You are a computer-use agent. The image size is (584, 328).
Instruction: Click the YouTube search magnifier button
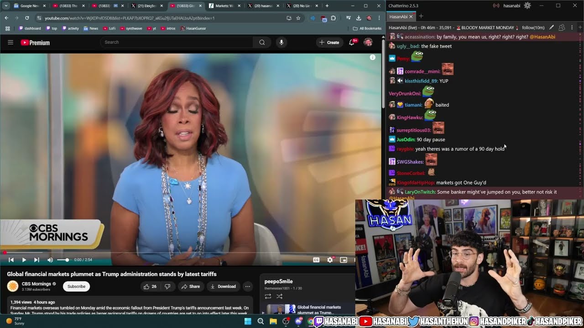coord(262,42)
